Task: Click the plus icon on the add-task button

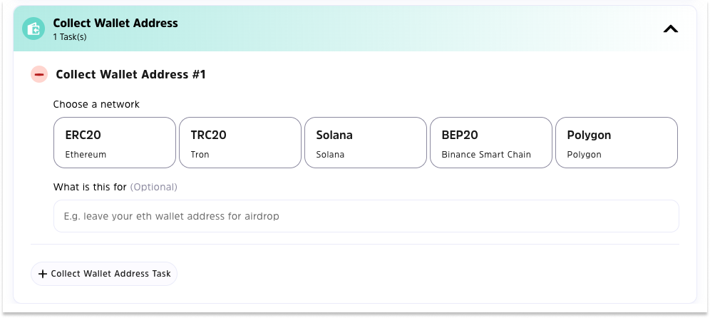Action: [x=43, y=274]
